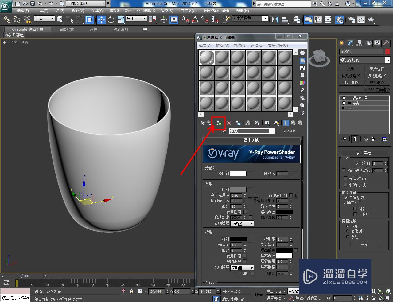393x302 pixels.
Task: Click VRayMtl material type button
Action: [289, 131]
